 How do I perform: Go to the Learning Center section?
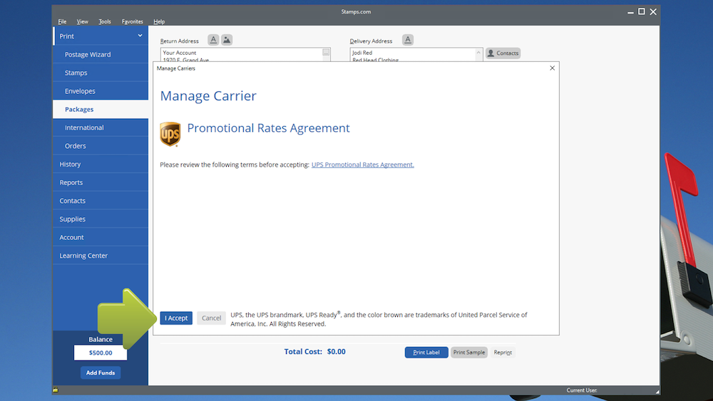coord(83,256)
